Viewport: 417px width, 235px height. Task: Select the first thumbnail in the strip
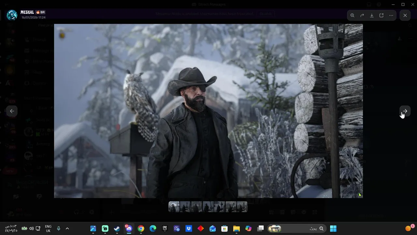coord(174,207)
